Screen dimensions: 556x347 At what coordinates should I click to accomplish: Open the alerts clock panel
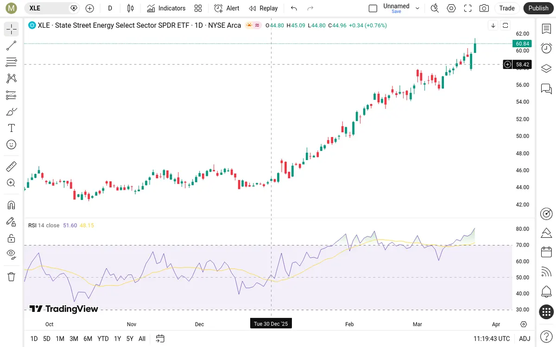pos(546,48)
